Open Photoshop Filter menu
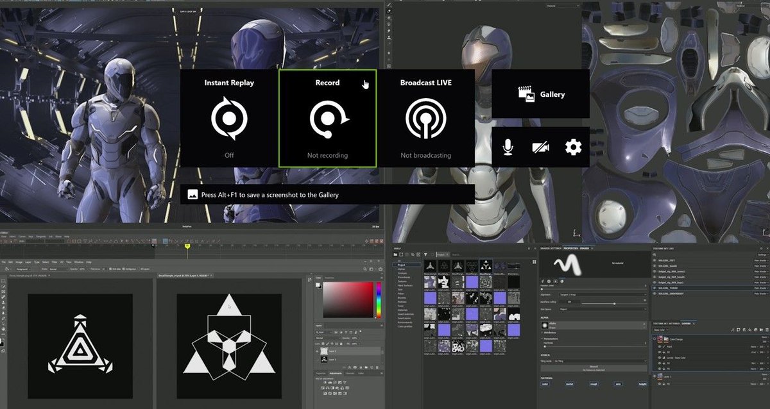770x409 pixels. pyautogui.click(x=55, y=262)
